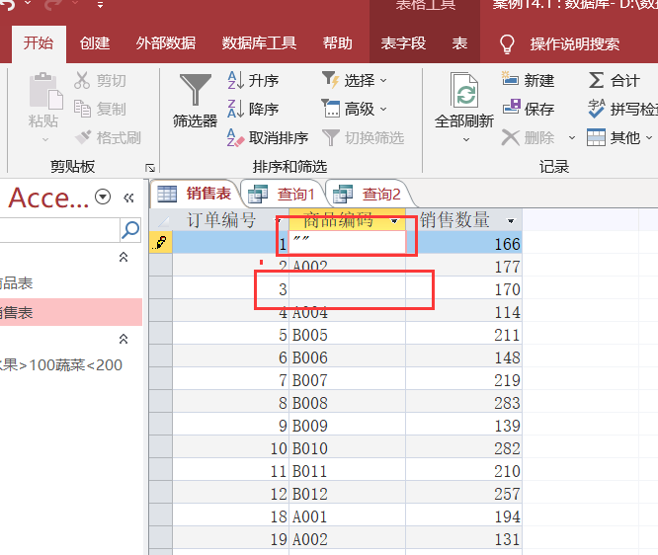Click the Undo arrow in the quick access toolbar
658x555 pixels.
(8, 4)
